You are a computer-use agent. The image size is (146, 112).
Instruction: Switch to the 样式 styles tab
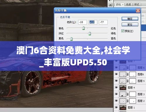(x=137, y=4)
